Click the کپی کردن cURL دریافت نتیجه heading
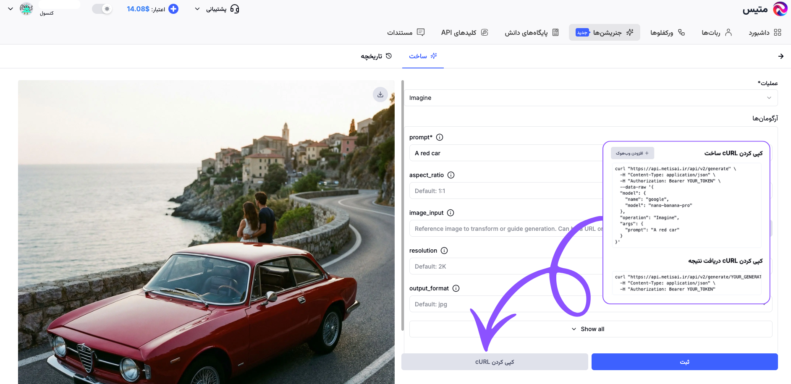 [726, 261]
